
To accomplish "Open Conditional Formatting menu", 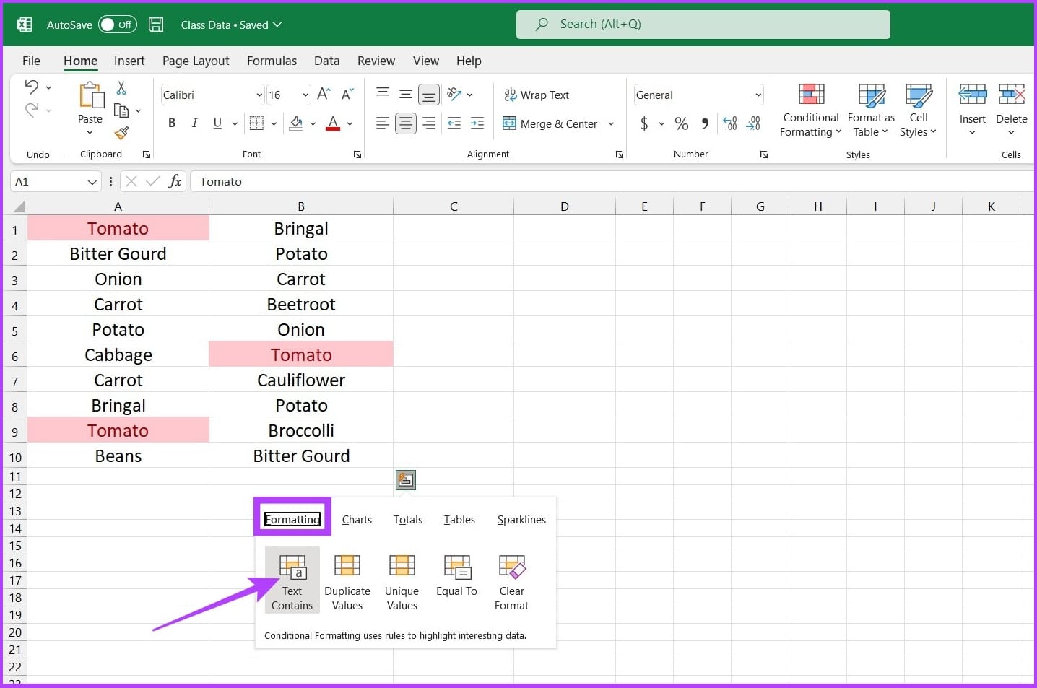I will (811, 110).
